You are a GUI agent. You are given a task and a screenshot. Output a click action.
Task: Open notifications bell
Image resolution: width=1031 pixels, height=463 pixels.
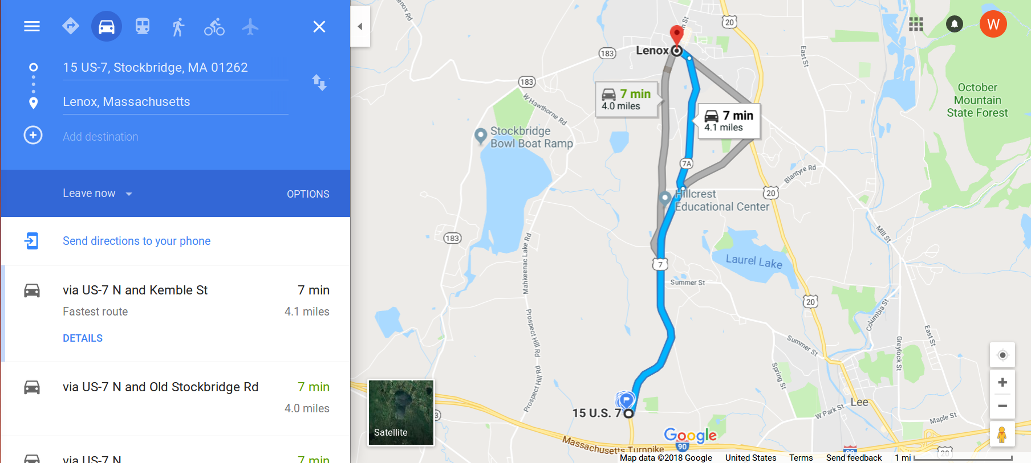[954, 24]
